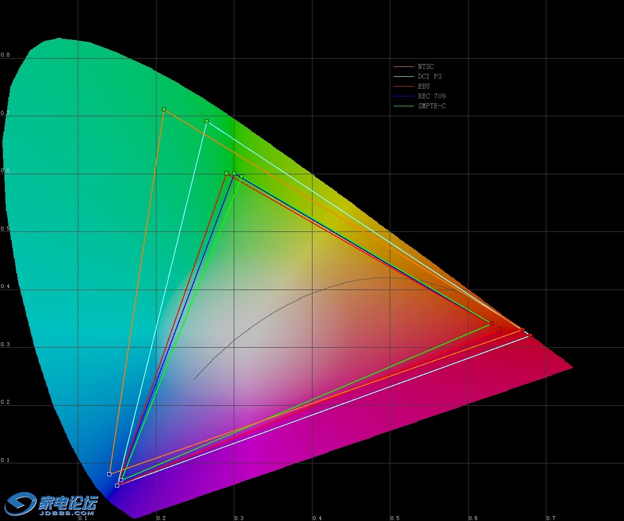
Task: Select the DCI P3 green primary marker
Action: tap(207, 121)
